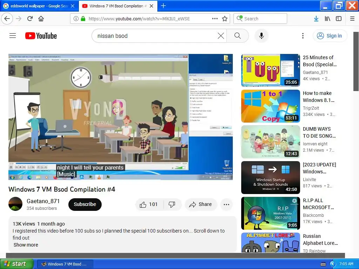Expand description with Show more
This screenshot has height=269, width=359.
click(26, 245)
